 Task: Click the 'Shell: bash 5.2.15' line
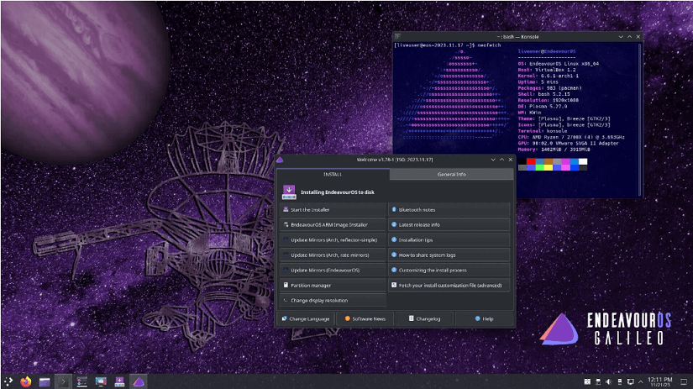click(543, 94)
